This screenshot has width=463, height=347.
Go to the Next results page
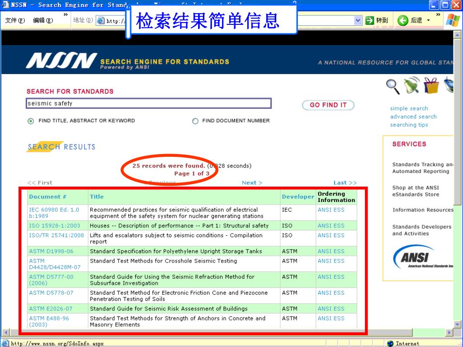pos(252,183)
